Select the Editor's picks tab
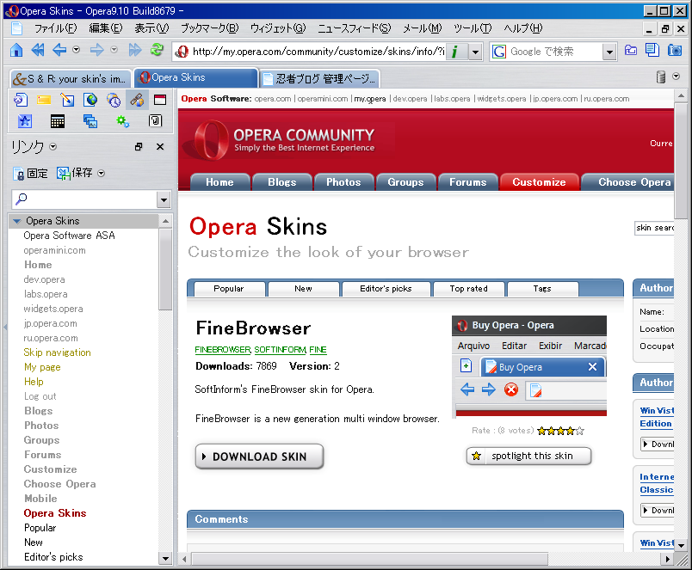Image resolution: width=692 pixels, height=570 pixels. point(386,289)
